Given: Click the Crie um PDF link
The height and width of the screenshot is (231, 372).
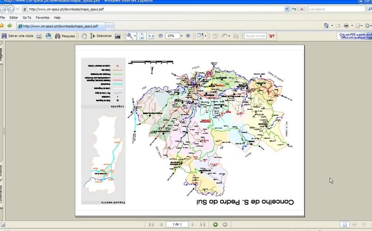Looking at the screenshot, I should point(355,36).
